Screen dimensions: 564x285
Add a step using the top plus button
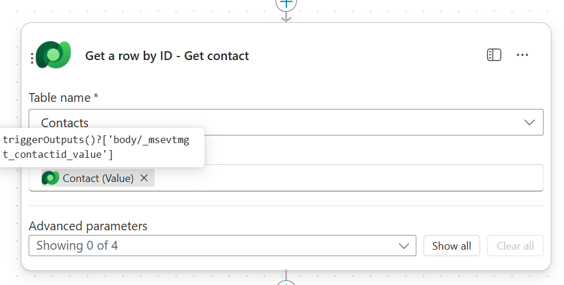point(286,3)
